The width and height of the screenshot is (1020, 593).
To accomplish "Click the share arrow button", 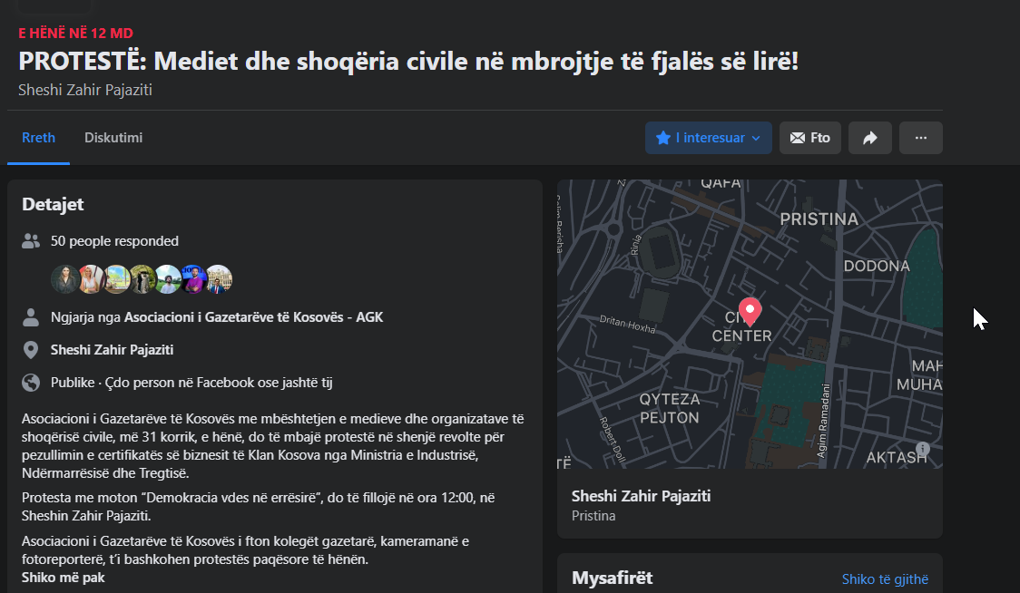I will coord(869,138).
